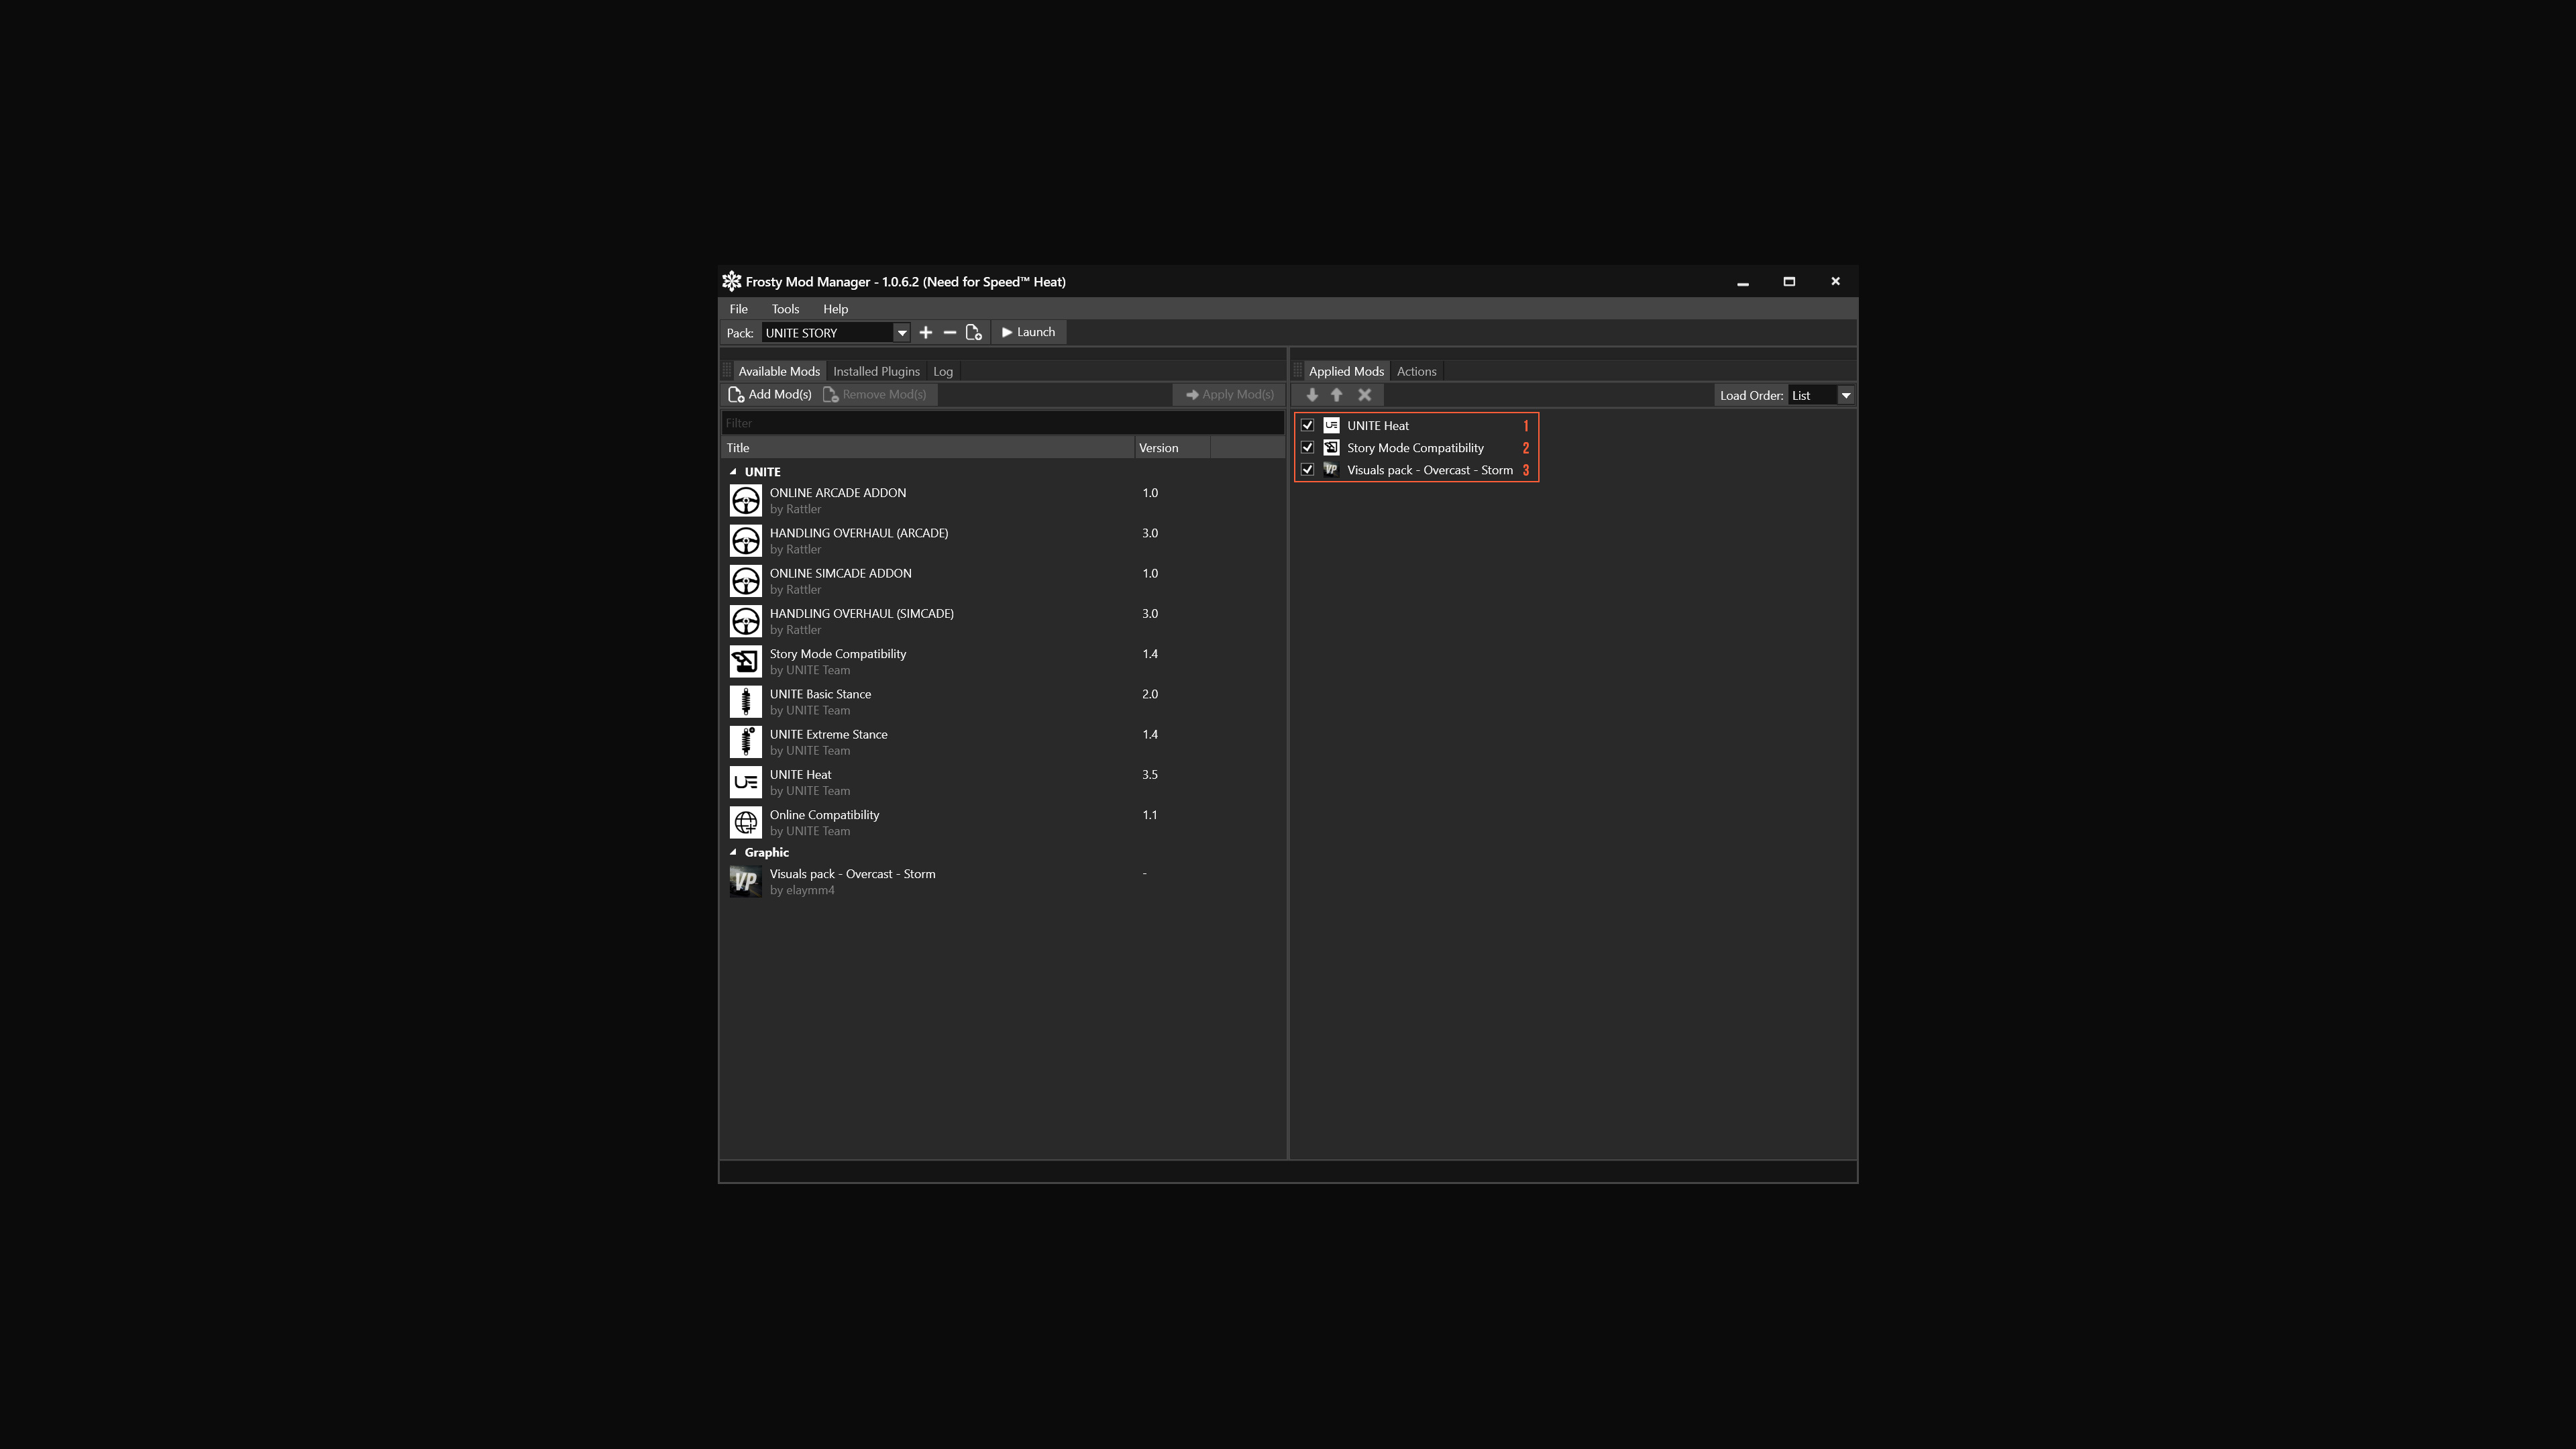Switch to the Applied Mods tab
Screen dimensions: 2576x1449
pos(1346,371)
